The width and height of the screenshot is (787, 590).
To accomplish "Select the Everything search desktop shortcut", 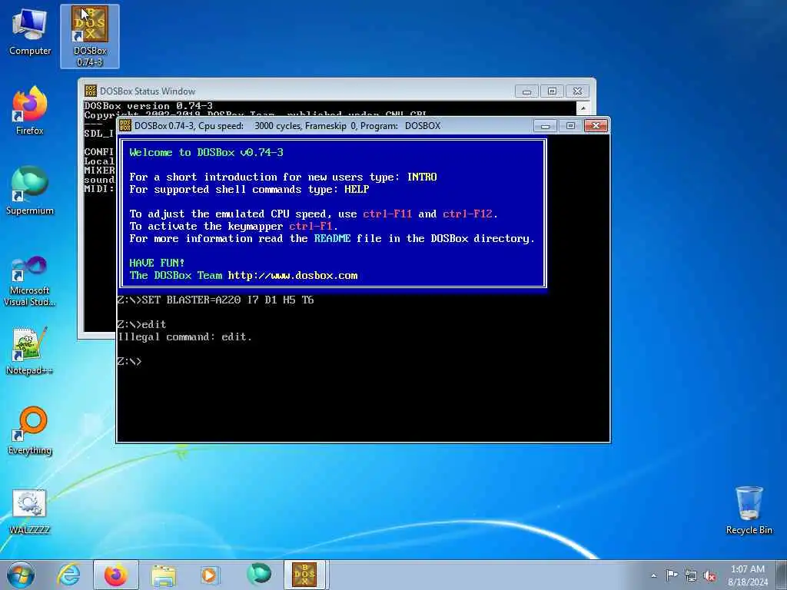I will 30,430.
